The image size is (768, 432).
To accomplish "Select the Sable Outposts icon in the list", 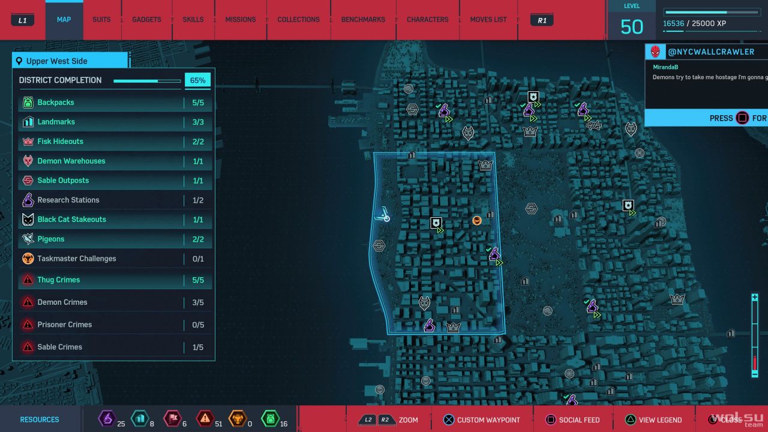I will pos(28,181).
